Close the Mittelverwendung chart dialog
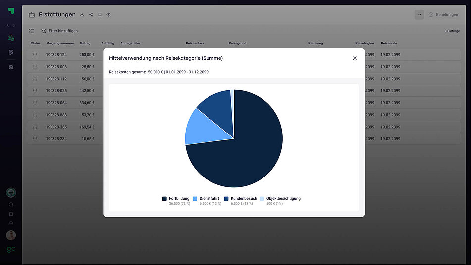This screenshot has height=265, width=471. pyautogui.click(x=355, y=58)
